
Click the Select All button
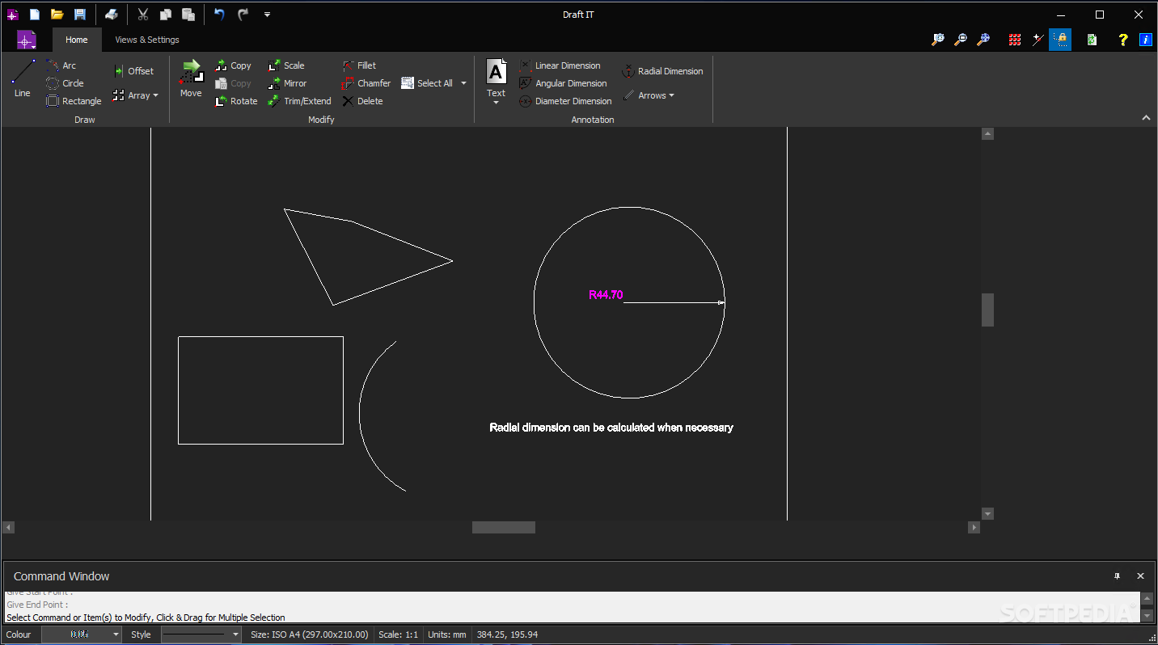[x=428, y=83]
